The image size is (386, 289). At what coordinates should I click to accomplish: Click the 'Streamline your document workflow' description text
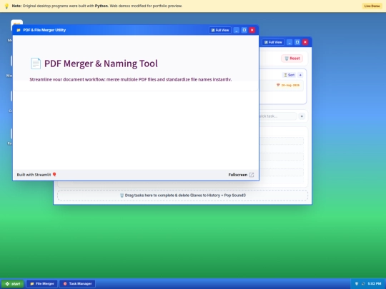tap(131, 79)
